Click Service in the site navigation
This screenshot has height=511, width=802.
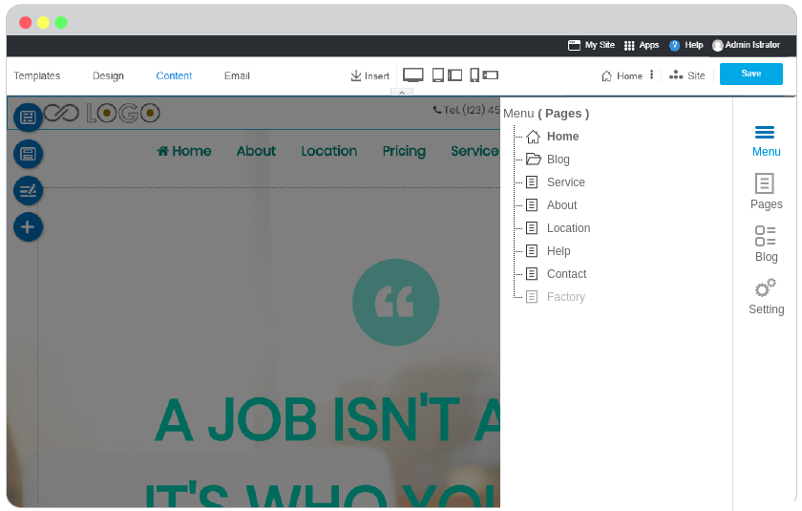coord(475,151)
